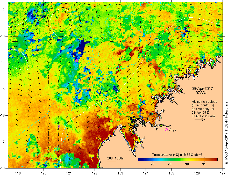Click the '09-Apr-2017' date label
The image size is (228, 176).
pos(202,89)
